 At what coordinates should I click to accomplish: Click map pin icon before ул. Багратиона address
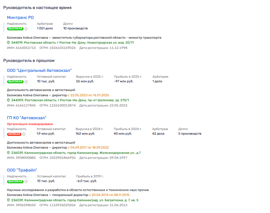9,200
